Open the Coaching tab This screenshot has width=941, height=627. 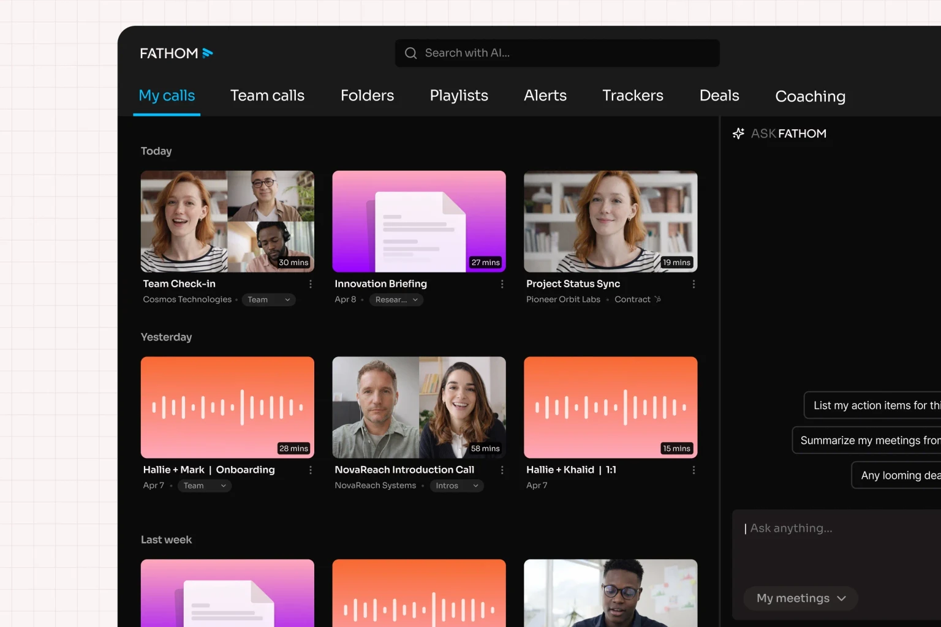(x=810, y=96)
